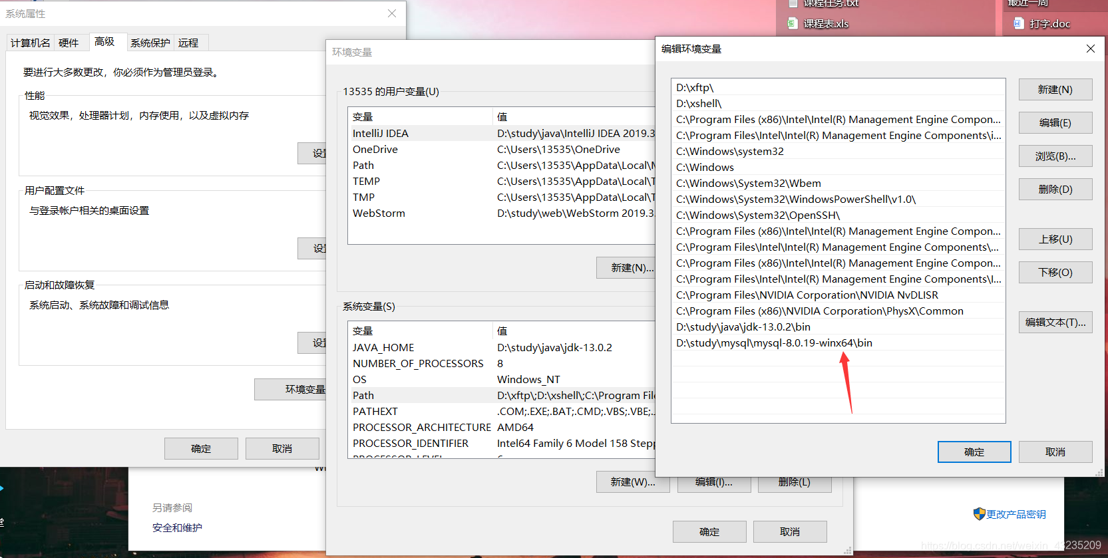Open the 安全和维护 link

(177, 528)
